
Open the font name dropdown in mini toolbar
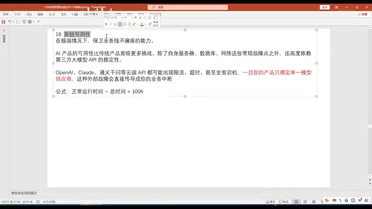click(121, 18)
